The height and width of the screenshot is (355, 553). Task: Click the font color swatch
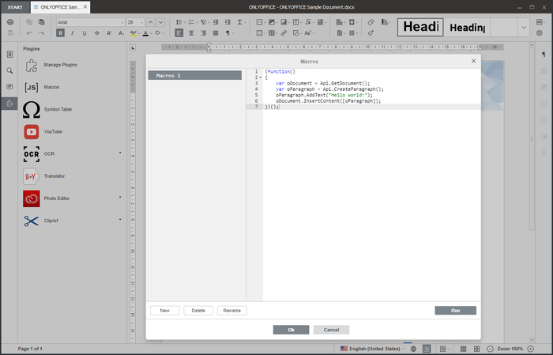click(146, 33)
